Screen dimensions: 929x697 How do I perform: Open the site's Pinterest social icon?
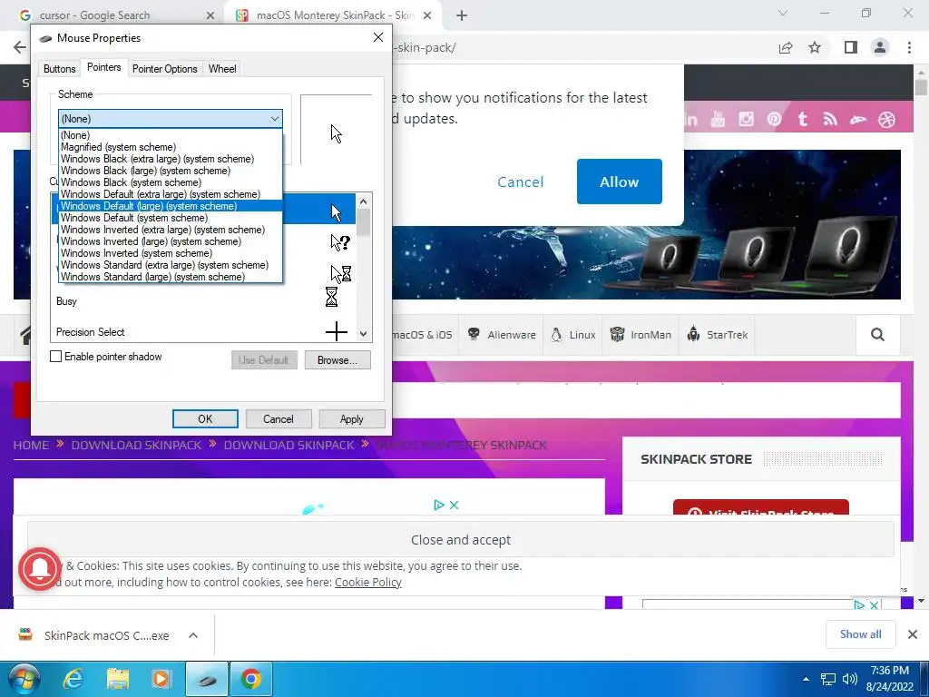(774, 119)
